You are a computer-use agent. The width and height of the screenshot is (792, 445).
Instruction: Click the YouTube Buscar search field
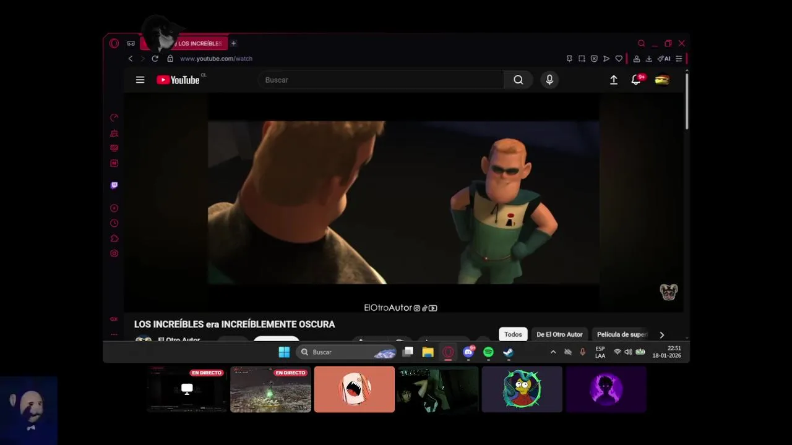tap(381, 80)
